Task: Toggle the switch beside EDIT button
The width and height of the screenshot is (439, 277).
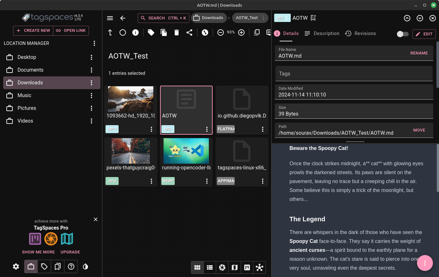Action: tap(402, 34)
